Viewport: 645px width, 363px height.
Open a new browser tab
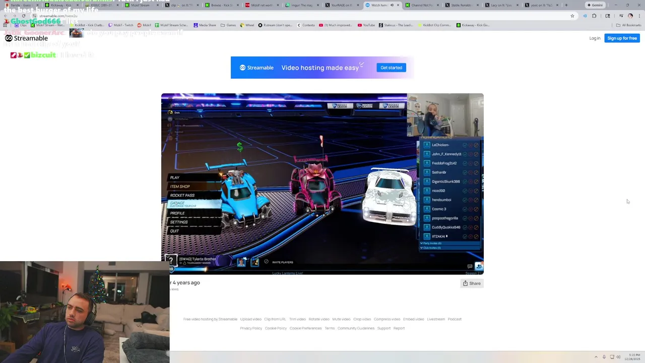click(566, 5)
